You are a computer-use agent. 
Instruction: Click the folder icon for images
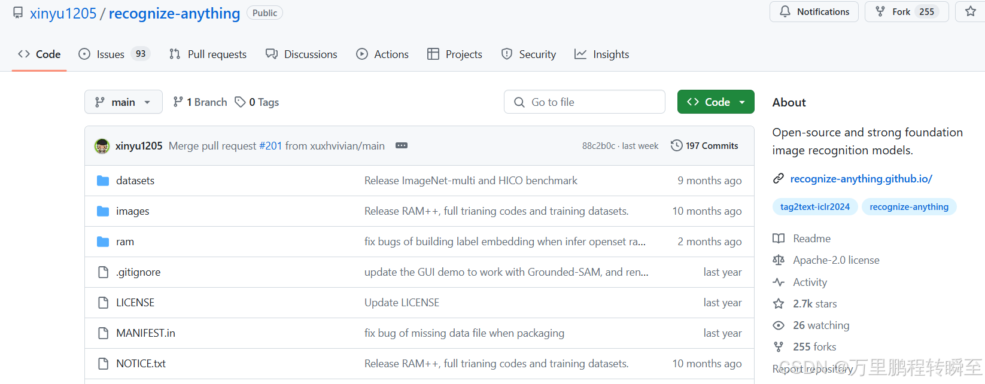click(x=103, y=211)
